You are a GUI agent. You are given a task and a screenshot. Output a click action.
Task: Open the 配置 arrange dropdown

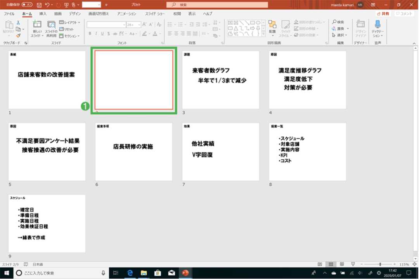click(x=272, y=29)
